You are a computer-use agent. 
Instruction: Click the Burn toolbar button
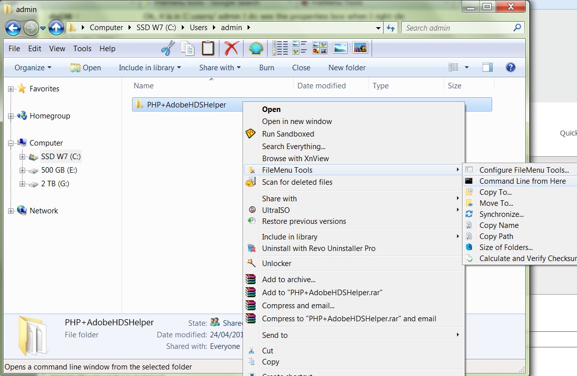(x=267, y=68)
